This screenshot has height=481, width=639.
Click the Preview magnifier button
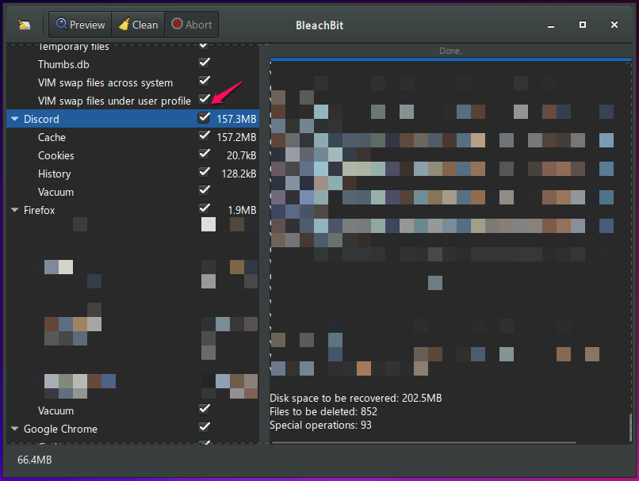tap(80, 25)
